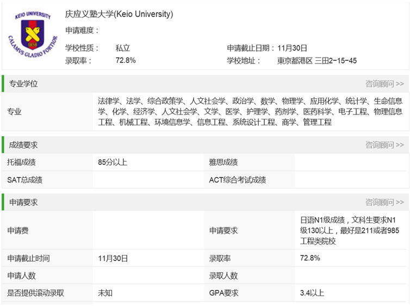Image resolution: width=410 pixels, height=306 pixels.
Task: Click the 申请截止时间 label
Action: coord(28,258)
